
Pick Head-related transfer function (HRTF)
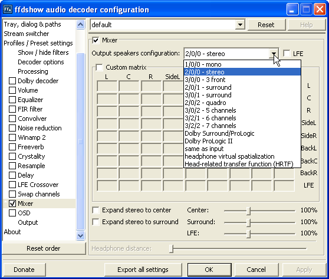pyautogui.click(x=242, y=164)
